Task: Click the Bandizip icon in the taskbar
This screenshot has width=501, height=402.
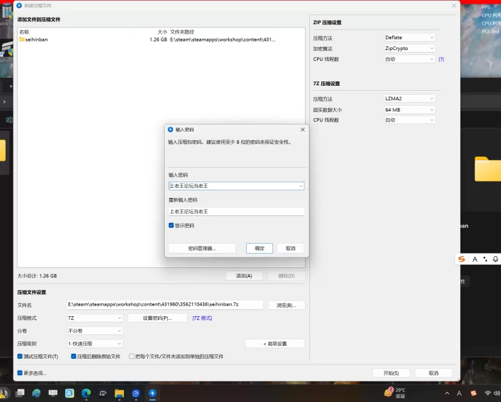Action: (x=152, y=393)
